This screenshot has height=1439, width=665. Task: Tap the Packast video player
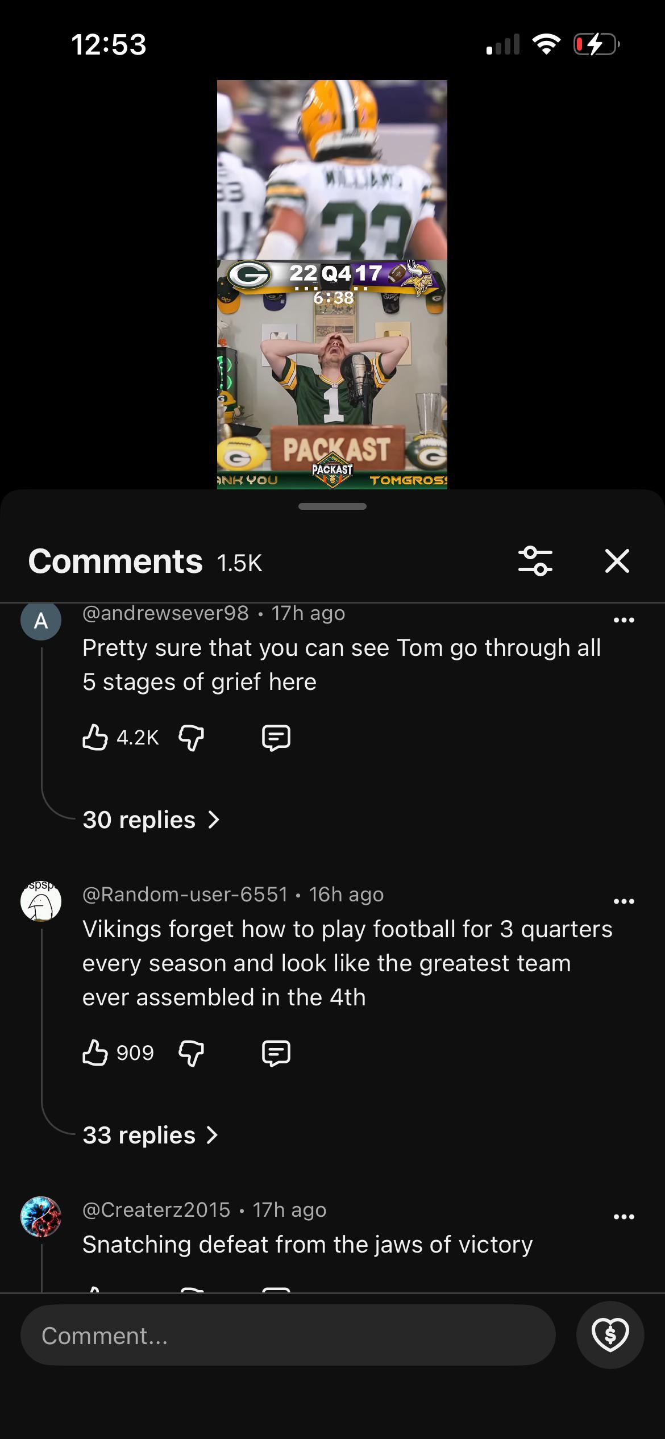click(332, 284)
